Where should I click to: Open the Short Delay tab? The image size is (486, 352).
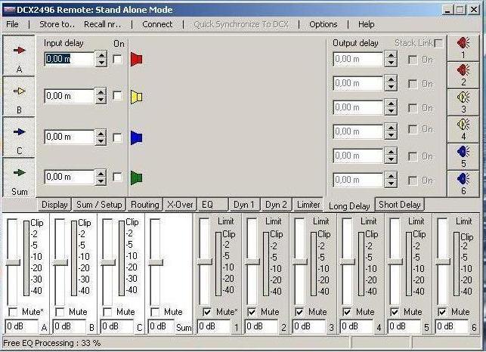coord(400,205)
